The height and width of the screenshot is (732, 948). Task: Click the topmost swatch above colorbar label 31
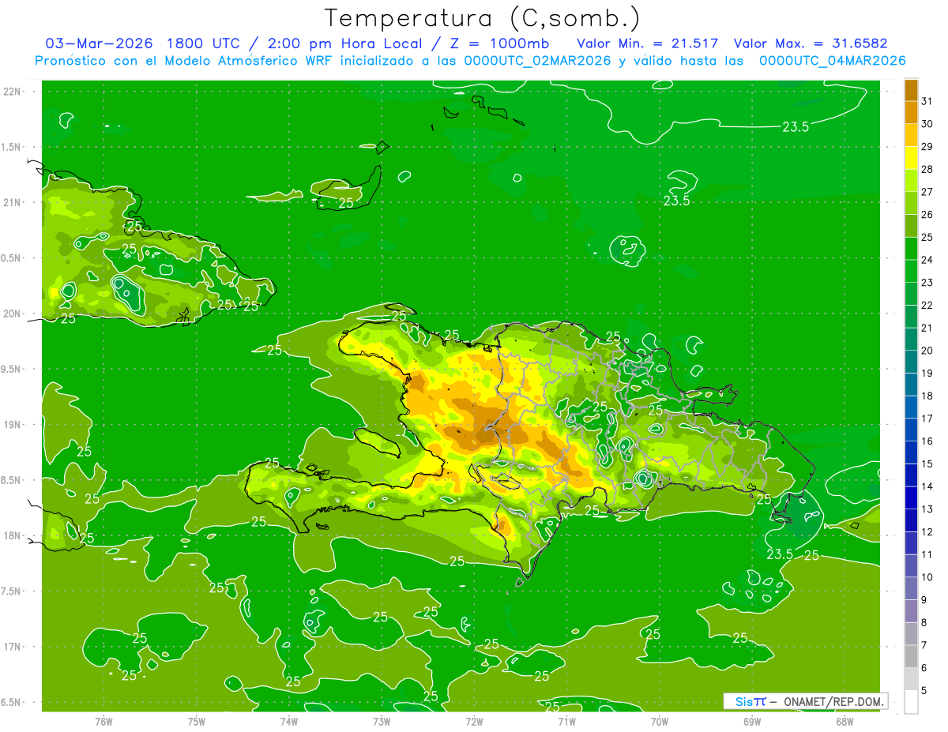click(911, 90)
